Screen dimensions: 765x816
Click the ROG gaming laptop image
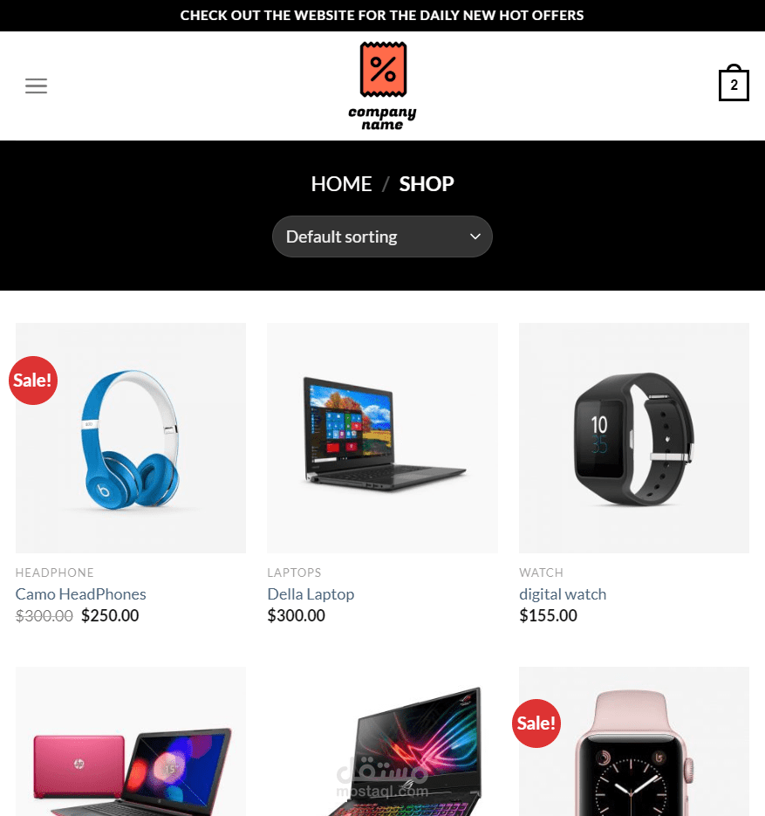pos(382,742)
